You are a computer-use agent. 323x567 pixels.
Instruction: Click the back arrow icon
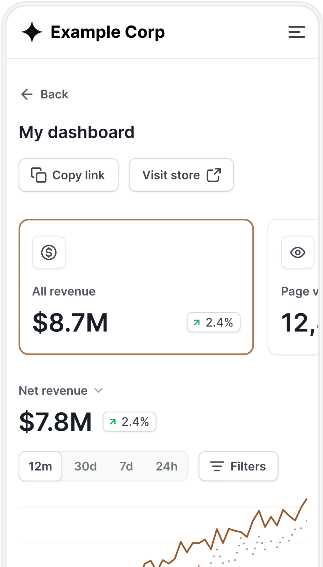pos(27,94)
